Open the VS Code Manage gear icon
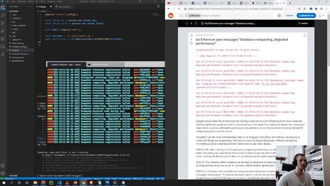This screenshot has width=330, height=186. pyautogui.click(x=3, y=174)
